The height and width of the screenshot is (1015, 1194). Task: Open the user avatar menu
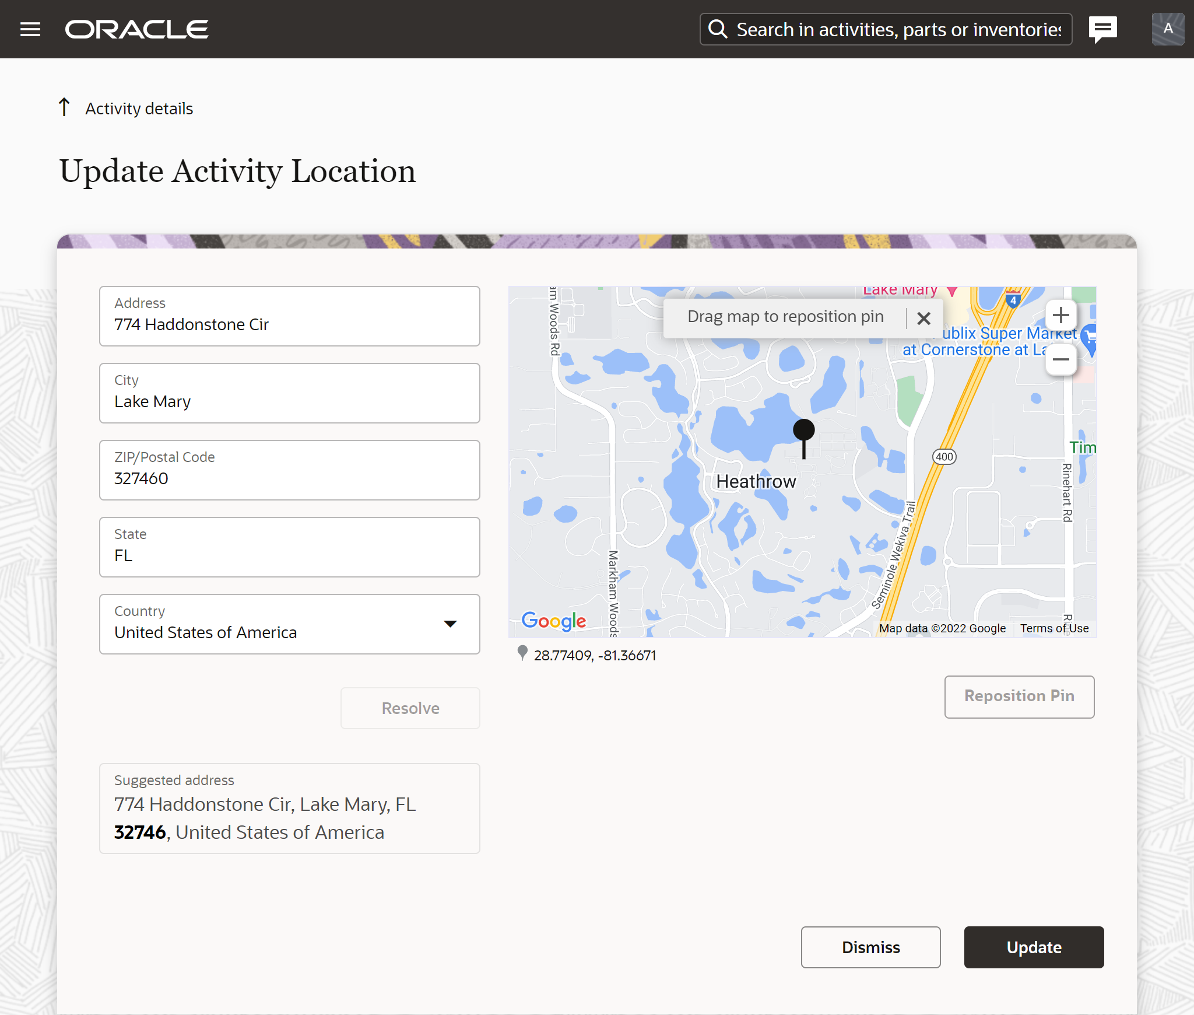coord(1167,29)
